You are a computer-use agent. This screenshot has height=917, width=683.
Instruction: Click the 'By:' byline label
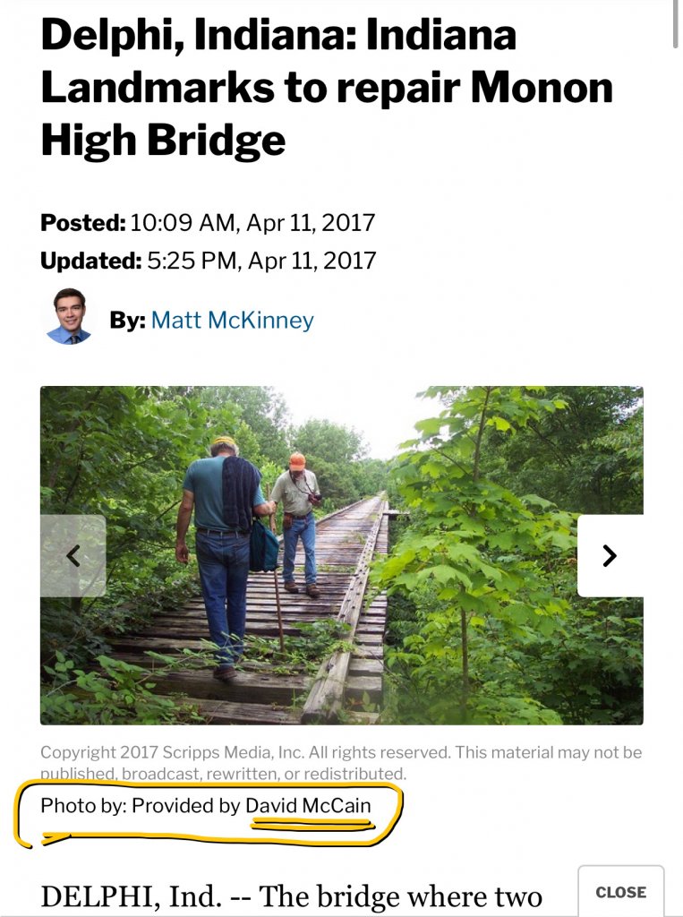(x=127, y=320)
